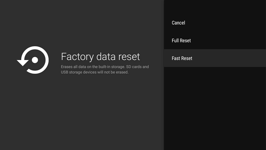Click the 'USB storage devices' description line
This screenshot has width=266, height=150.
coord(95,72)
